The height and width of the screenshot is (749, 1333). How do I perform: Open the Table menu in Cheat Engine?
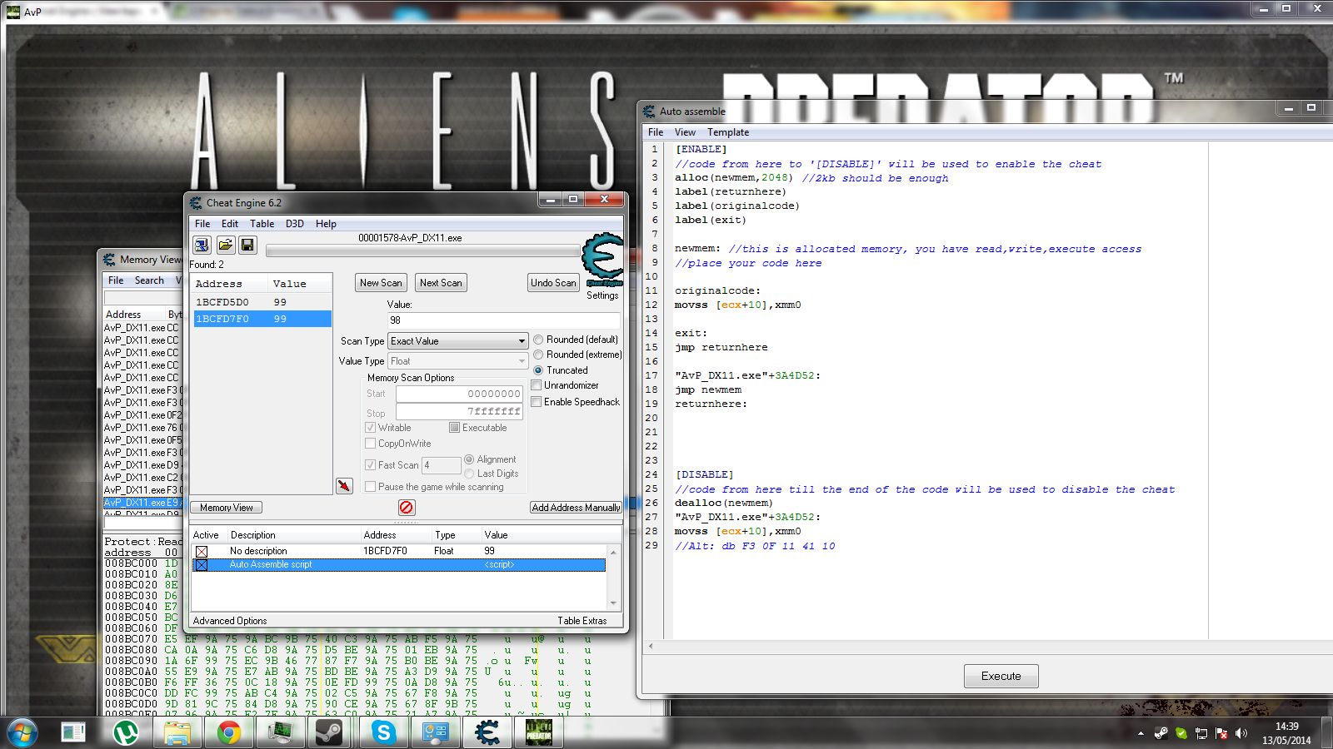tap(262, 224)
